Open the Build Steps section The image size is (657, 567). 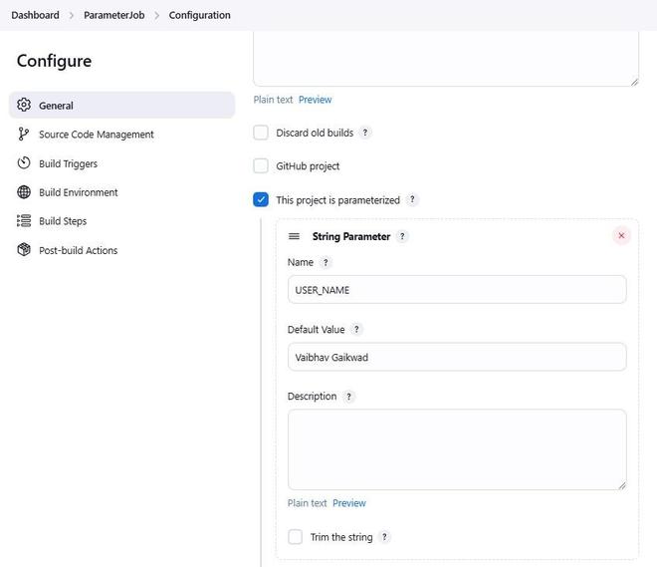pos(63,221)
